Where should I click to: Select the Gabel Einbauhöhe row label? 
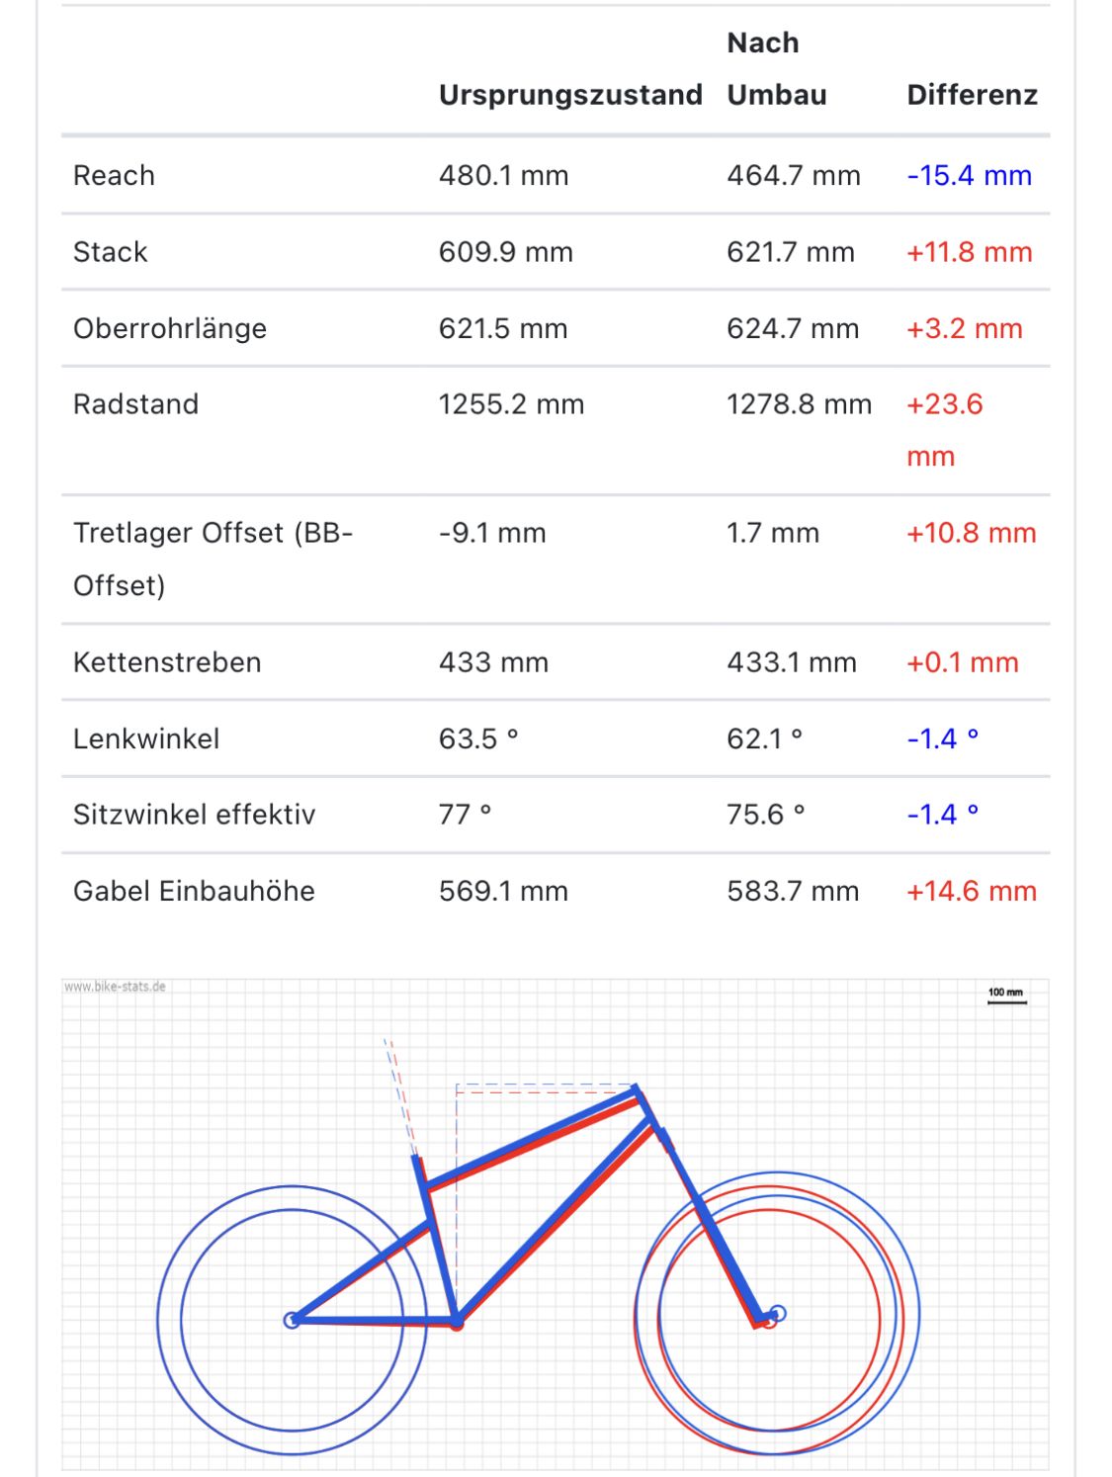pos(194,891)
